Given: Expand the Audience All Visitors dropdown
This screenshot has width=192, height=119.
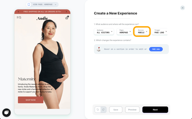Looking at the screenshot, I should click(104, 32).
